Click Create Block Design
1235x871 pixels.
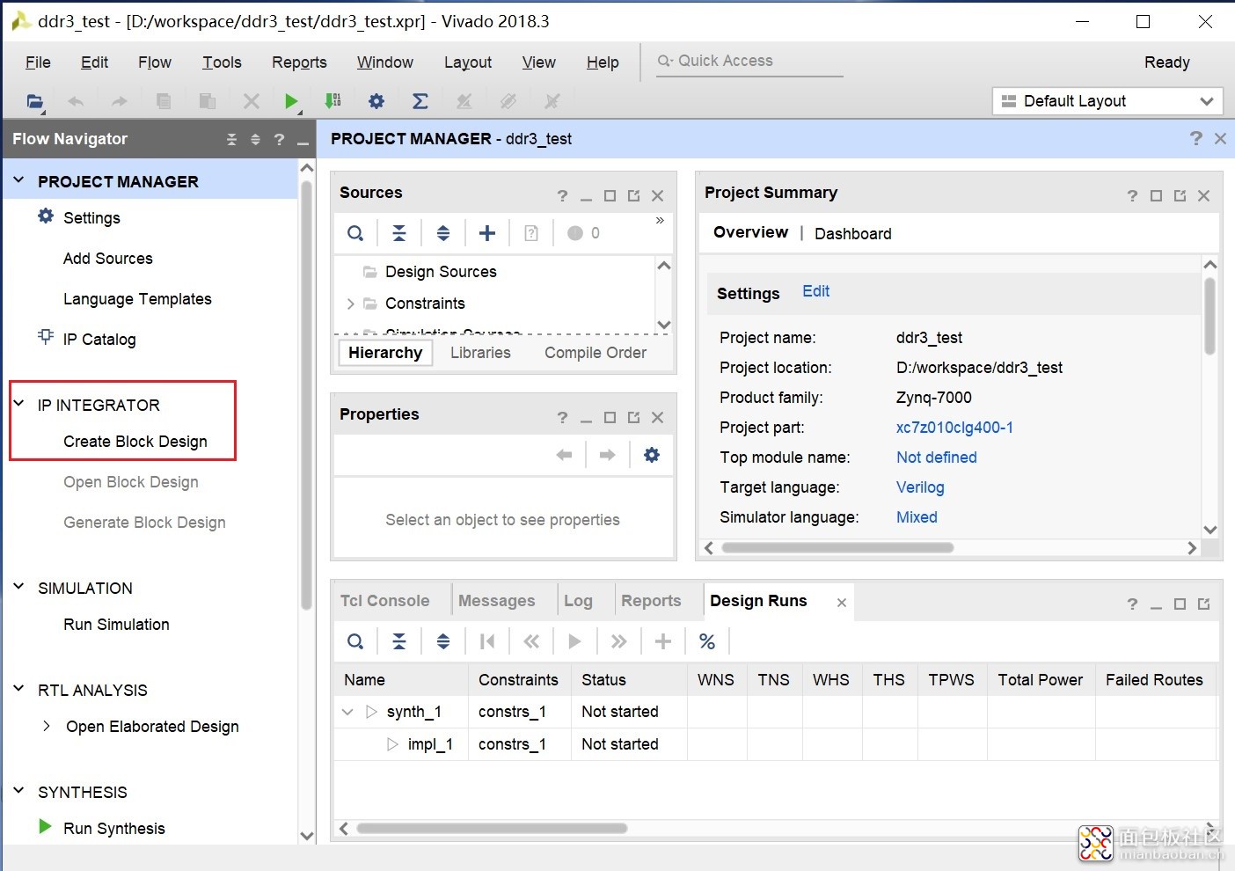pos(135,442)
